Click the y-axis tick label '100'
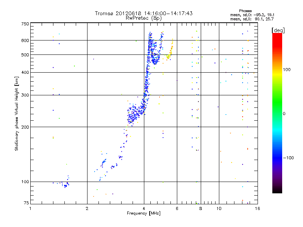This screenshot has width=303, height=227. click(25, 182)
